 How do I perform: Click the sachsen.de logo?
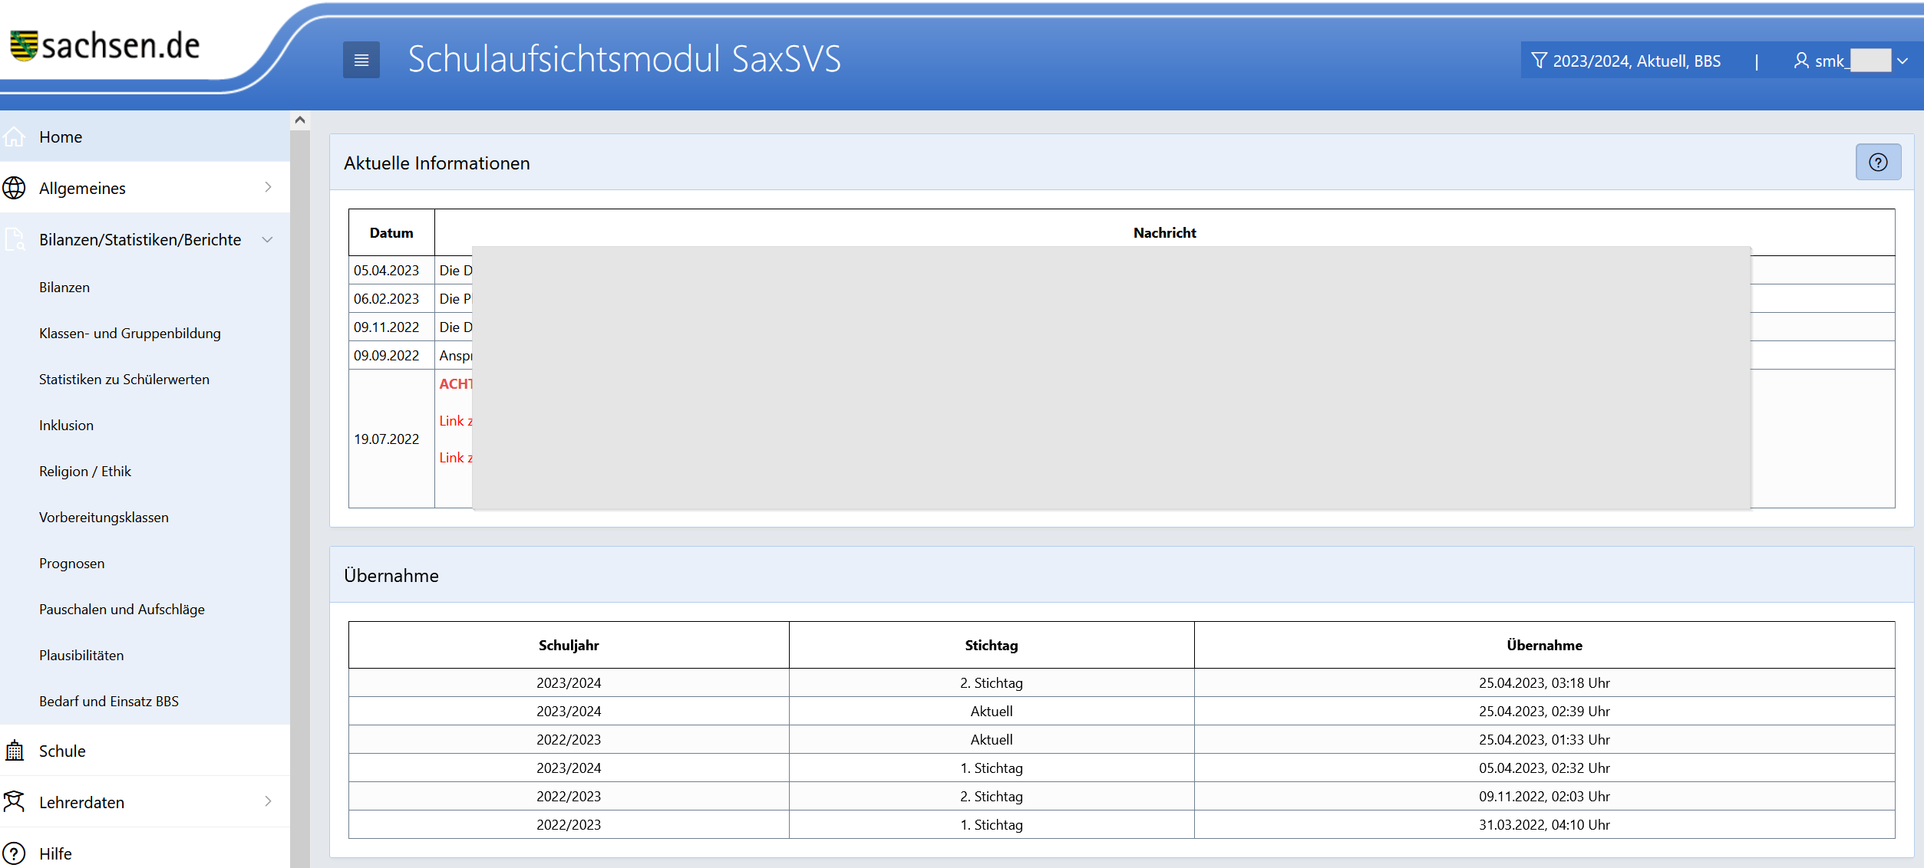(x=105, y=46)
